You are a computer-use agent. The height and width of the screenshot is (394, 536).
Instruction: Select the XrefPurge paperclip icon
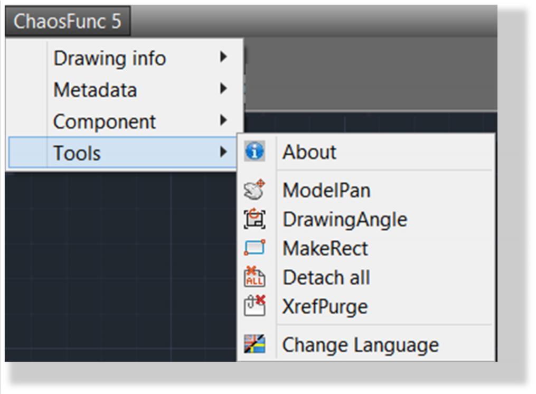[x=255, y=305]
